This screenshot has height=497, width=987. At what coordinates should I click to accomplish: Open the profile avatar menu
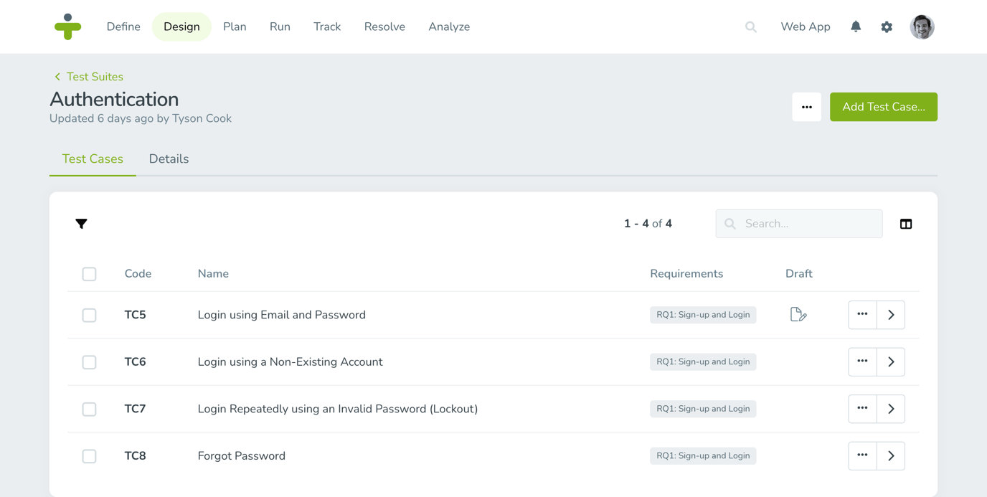(922, 27)
